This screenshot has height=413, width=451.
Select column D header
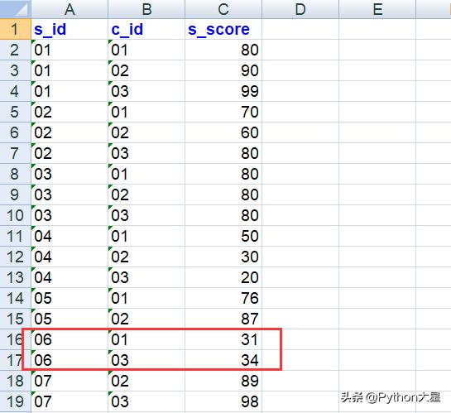300,9
